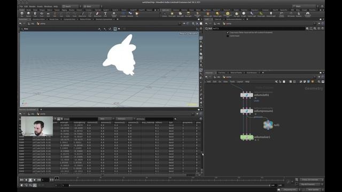Select the Grid shelf tool

48,14
